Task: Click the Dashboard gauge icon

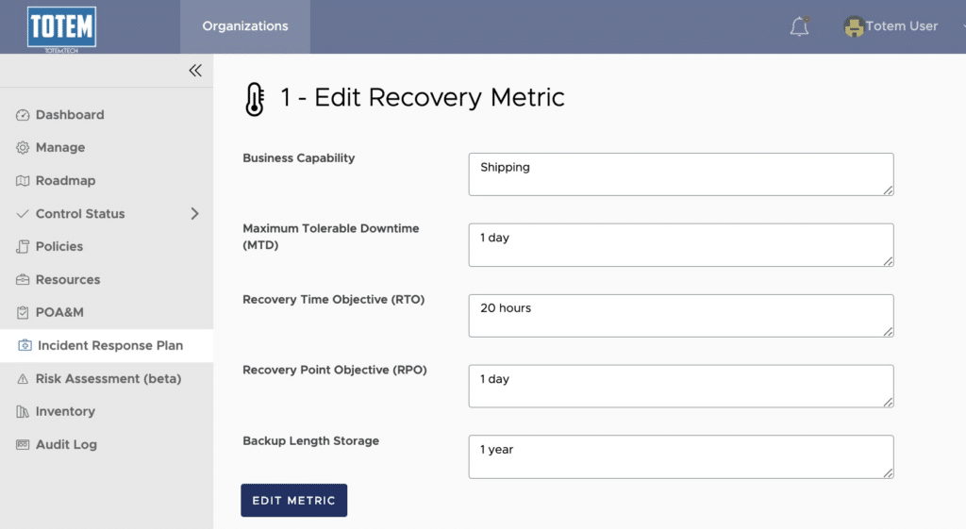Action: click(23, 115)
